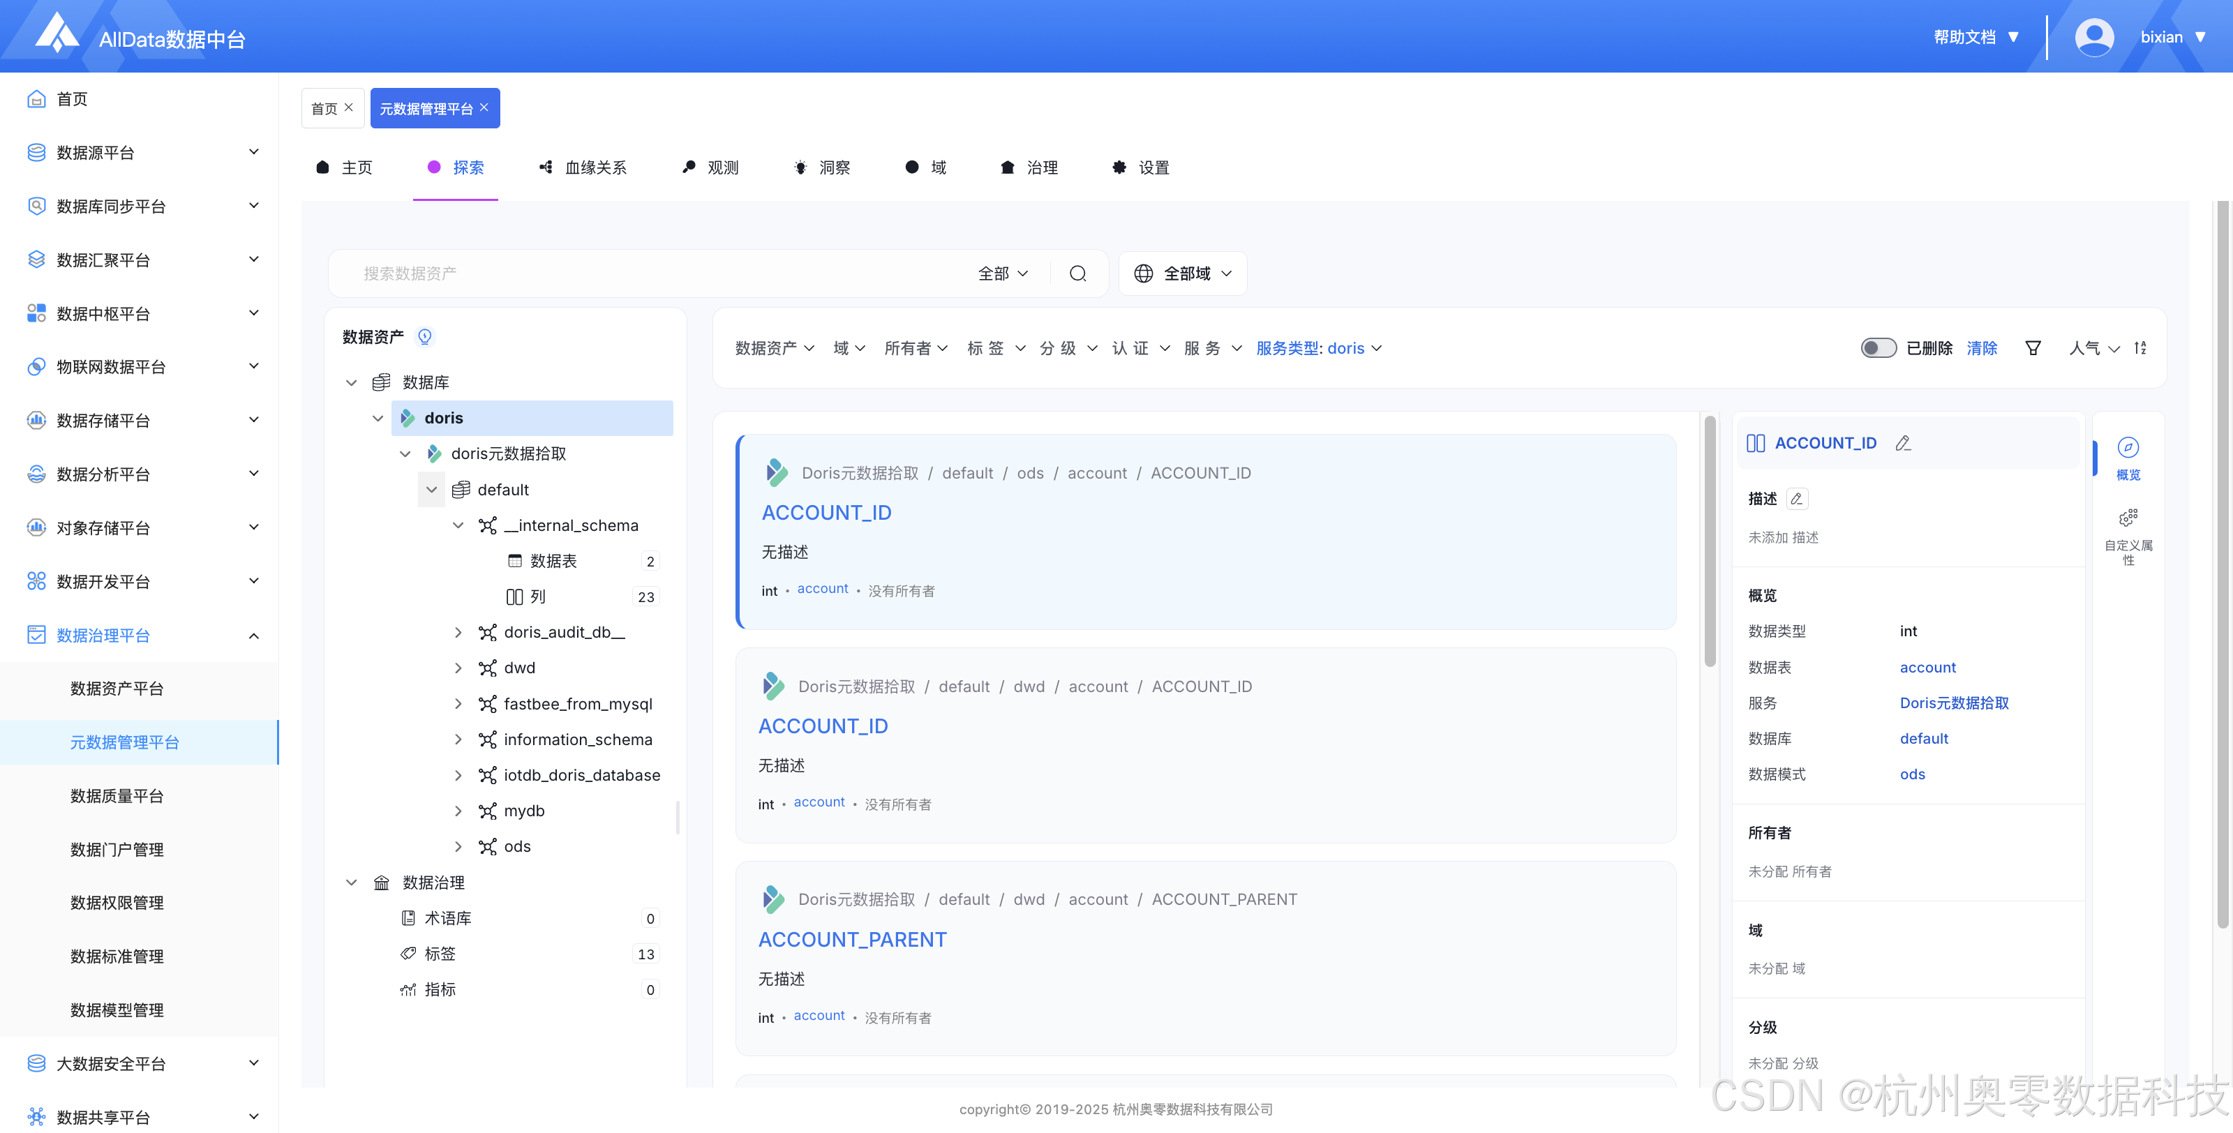The width and height of the screenshot is (2233, 1133).
Task: Click the edit pencil beside ACCOUNT_ID title
Action: point(1903,443)
